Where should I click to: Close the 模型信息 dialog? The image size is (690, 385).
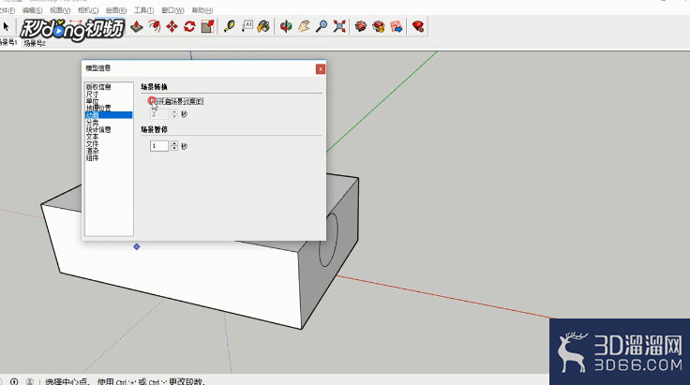321,69
